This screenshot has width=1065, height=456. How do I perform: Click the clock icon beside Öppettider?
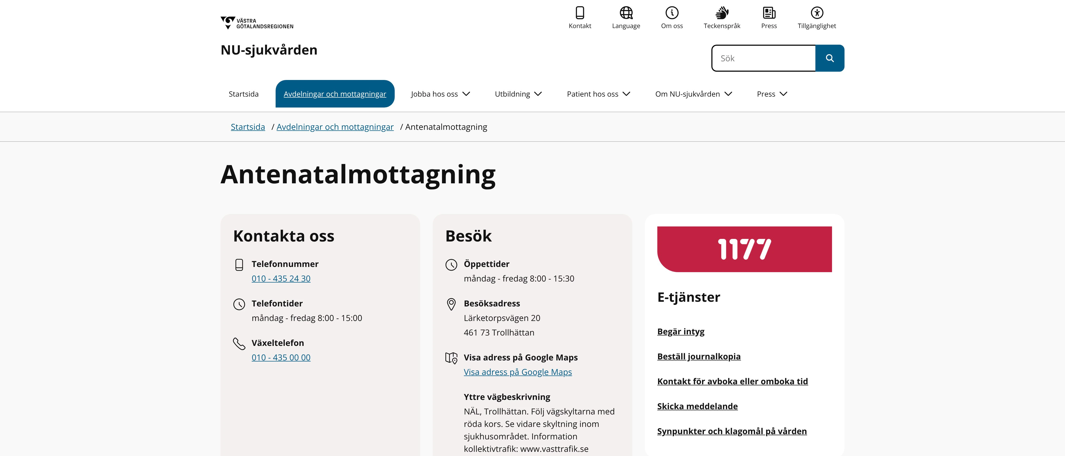pyautogui.click(x=451, y=265)
